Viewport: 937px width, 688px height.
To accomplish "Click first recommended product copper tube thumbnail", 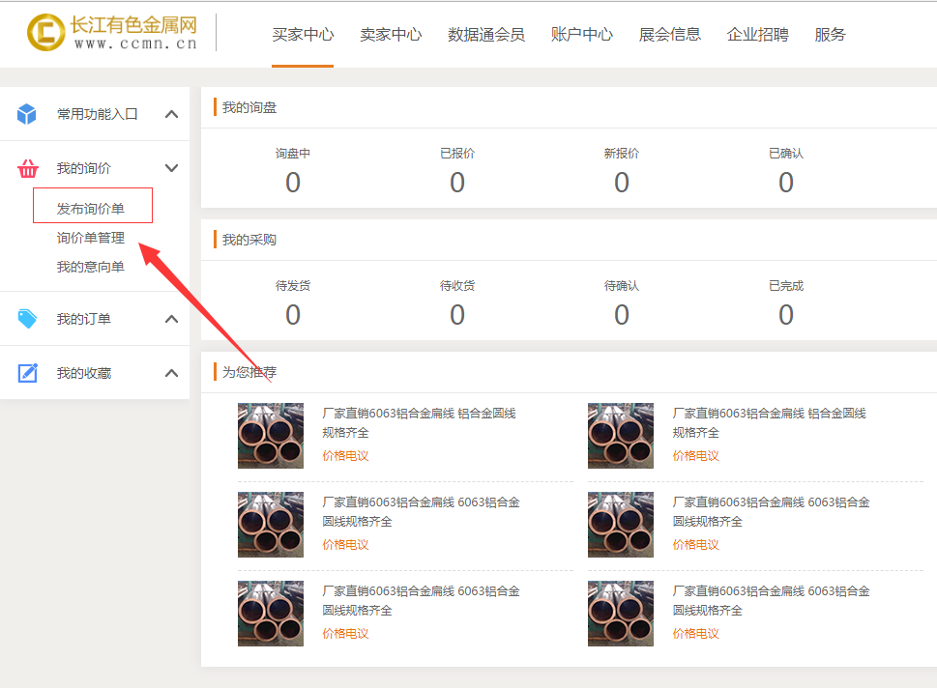I will click(x=271, y=436).
